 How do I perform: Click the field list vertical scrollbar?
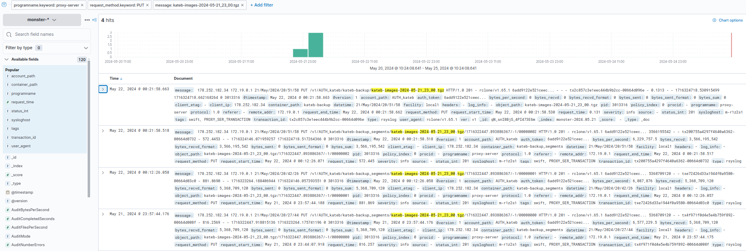pos(89,128)
